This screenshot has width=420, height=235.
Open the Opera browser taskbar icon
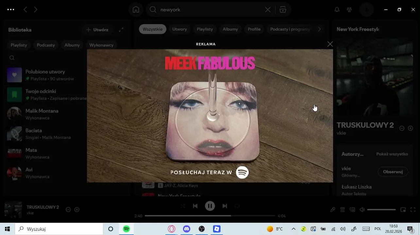coord(172,229)
